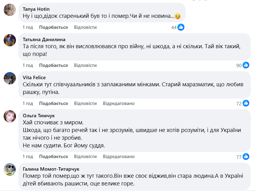Click the '1 год' timestamp on Tanya Hotin's comment

click(28, 27)
